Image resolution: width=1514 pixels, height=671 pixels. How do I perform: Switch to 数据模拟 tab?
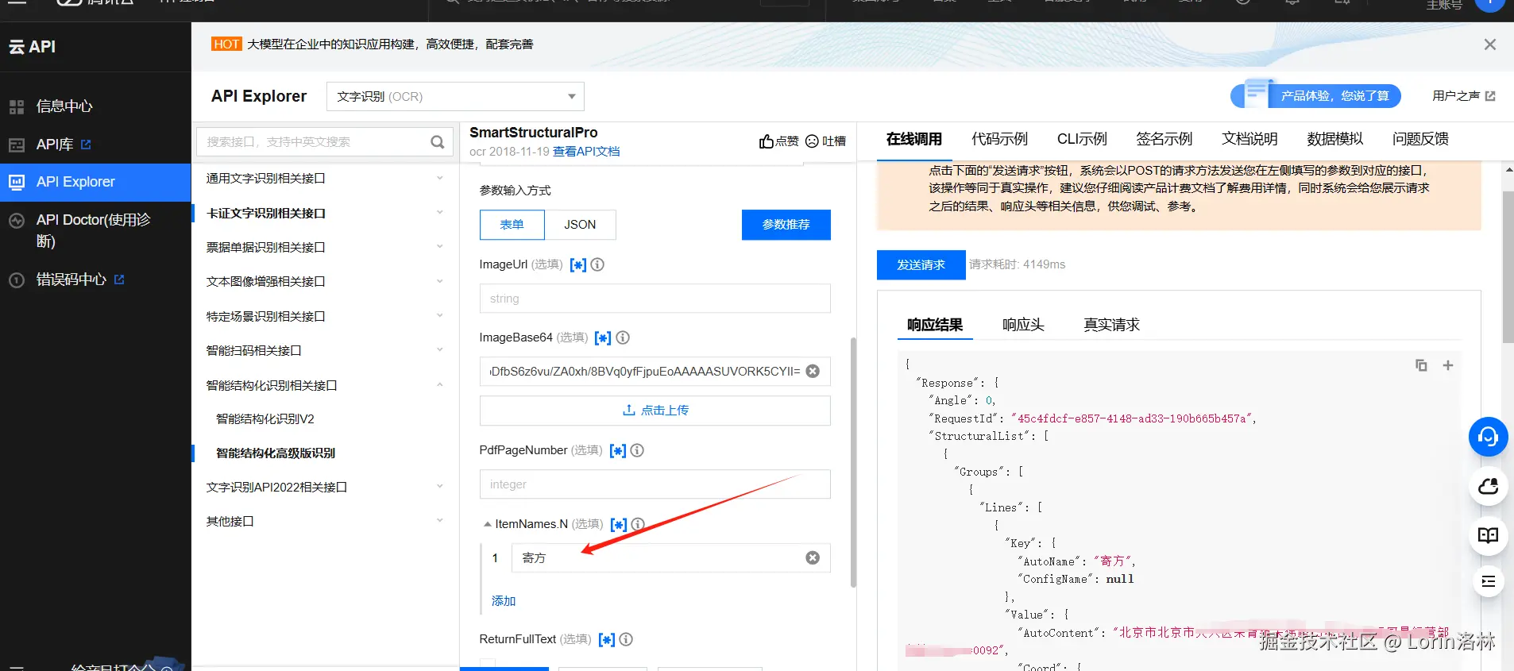pyautogui.click(x=1334, y=139)
